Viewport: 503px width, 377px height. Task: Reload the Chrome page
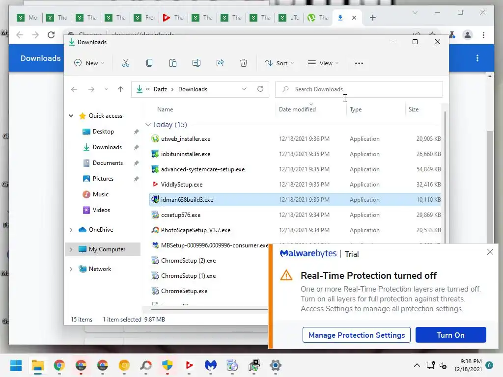[x=51, y=35]
